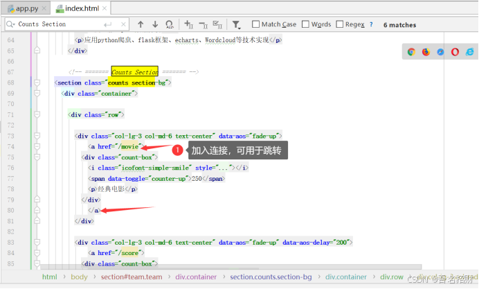
Task: Select html in breadcrumb bar
Action: (49, 277)
